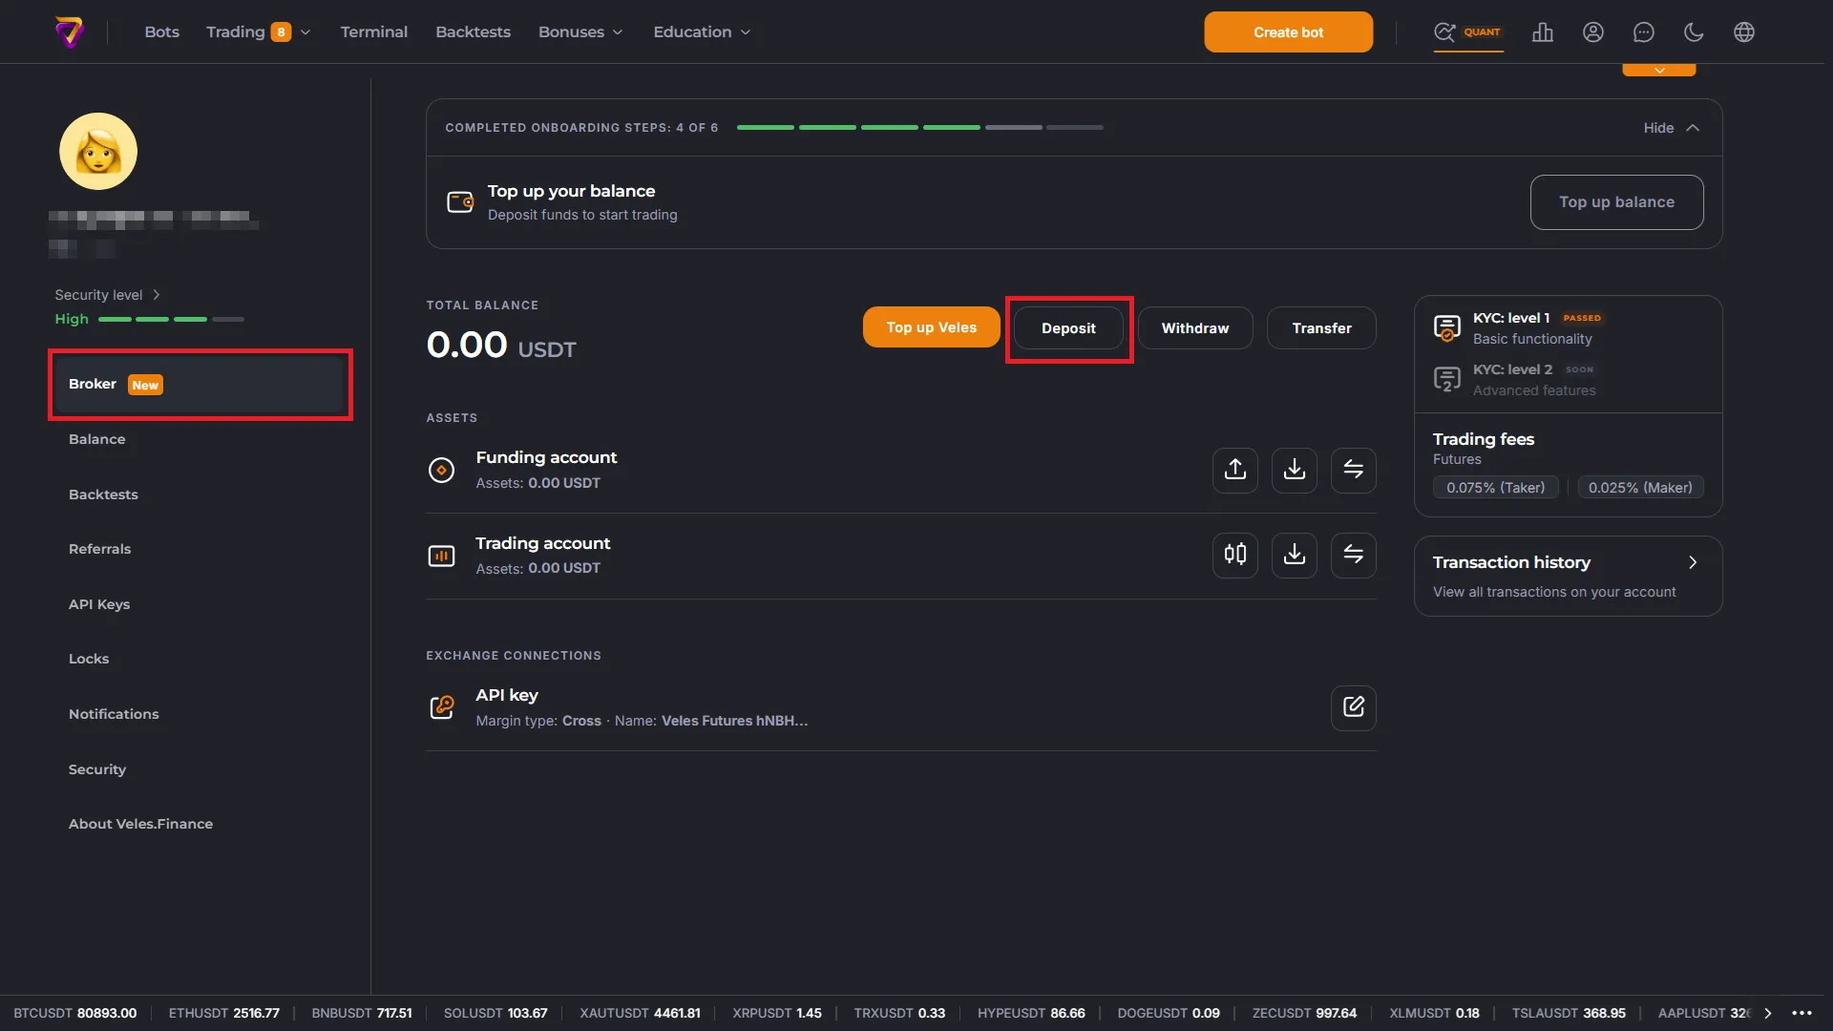Click the 0.00 USDT total balance value
The width and height of the screenshot is (1833, 1031).
pos(501,345)
